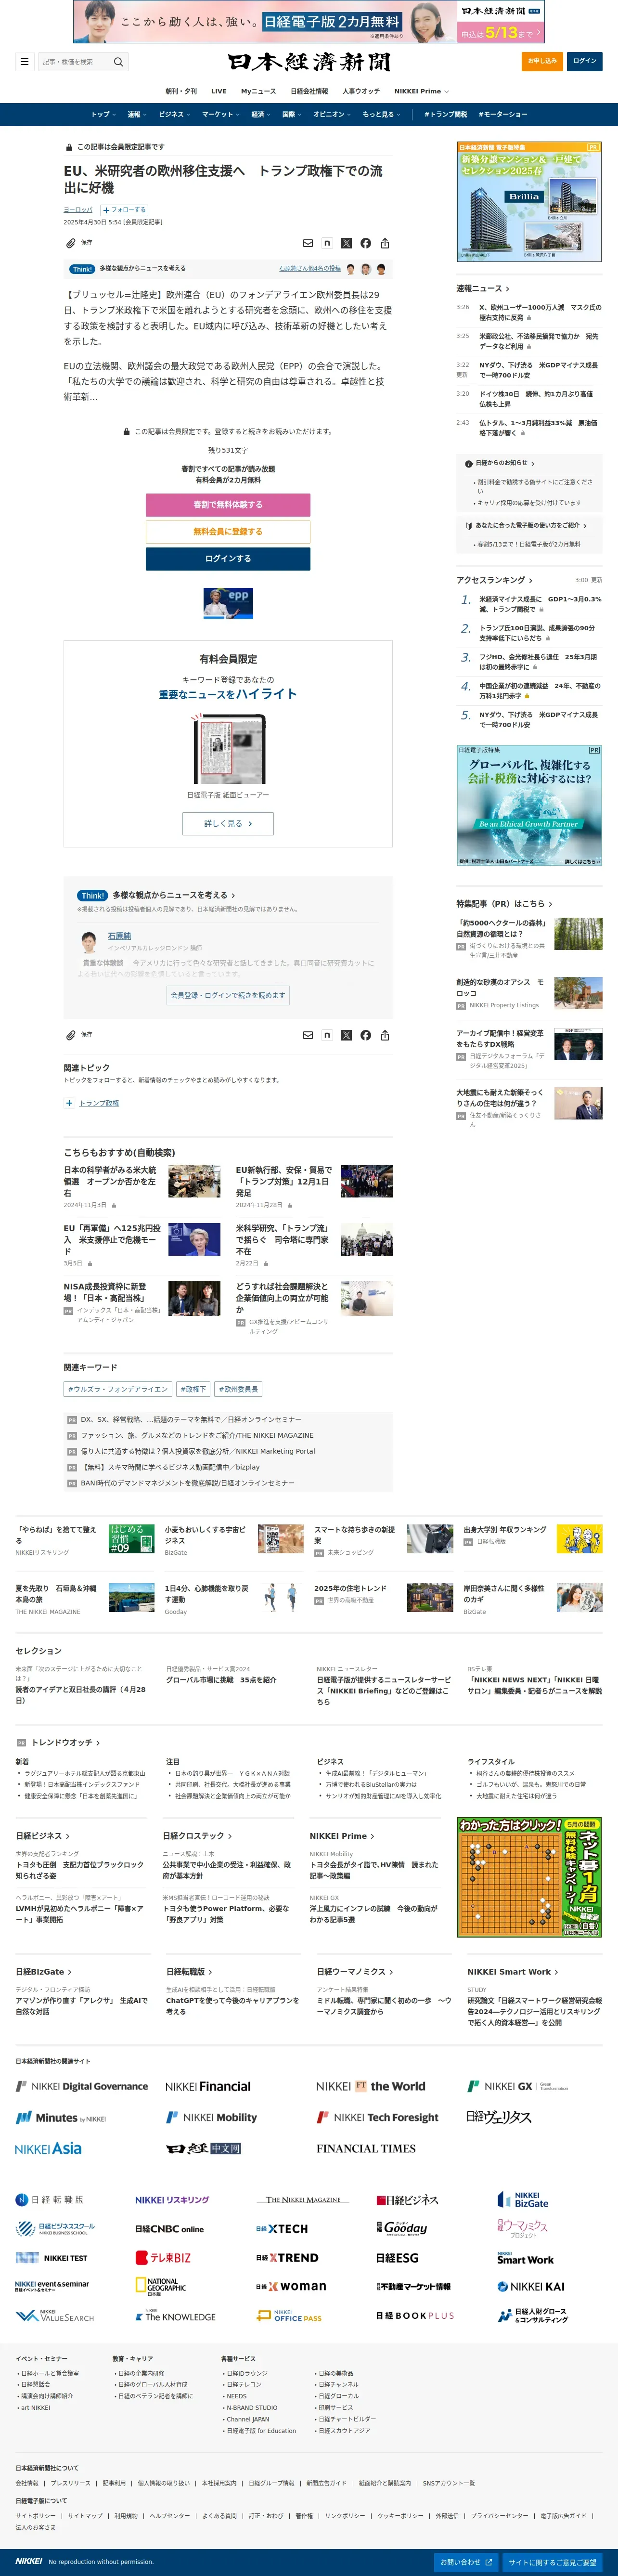Image resolution: width=618 pixels, height=2576 pixels.
Task: Click 無料会員に登録する button
Action: pyautogui.click(x=228, y=532)
